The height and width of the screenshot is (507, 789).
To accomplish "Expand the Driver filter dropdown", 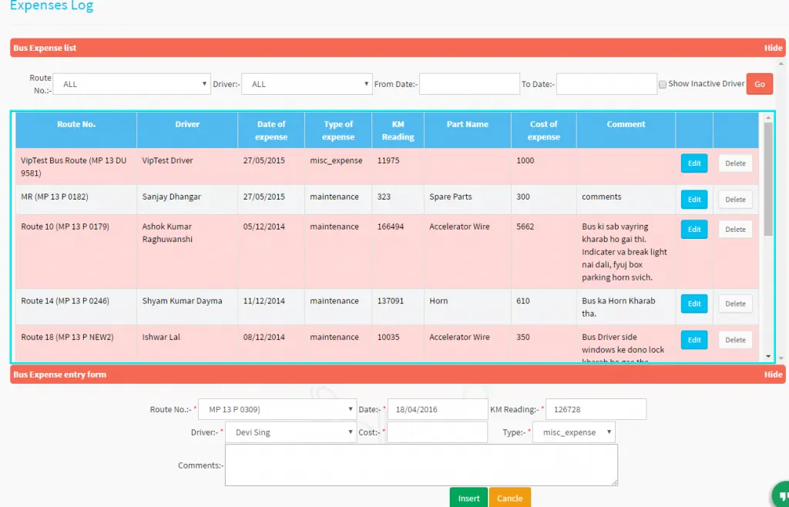I will (307, 84).
